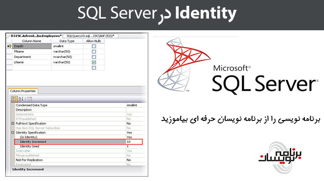324x181 pixels.
Task: Select the nvarchar(50) data type cell
Action: pyautogui.click(x=67, y=57)
